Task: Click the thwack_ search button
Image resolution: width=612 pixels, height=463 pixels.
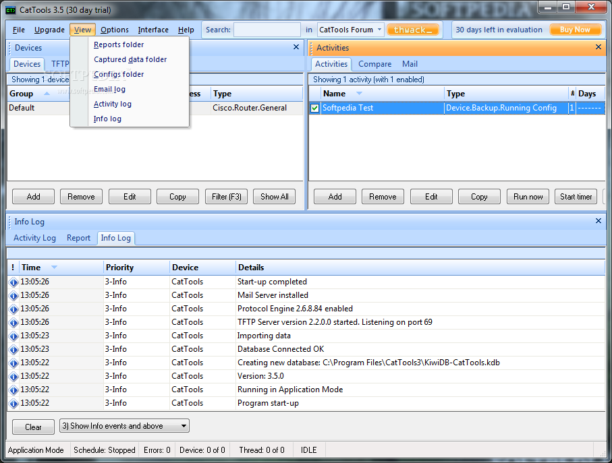Action: pos(413,30)
